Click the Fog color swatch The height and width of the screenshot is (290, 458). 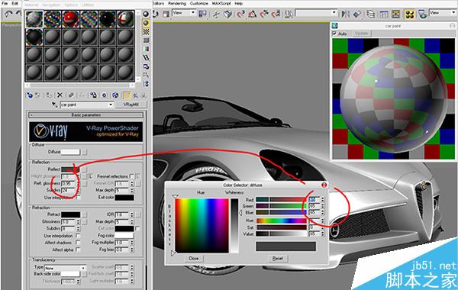124,235
